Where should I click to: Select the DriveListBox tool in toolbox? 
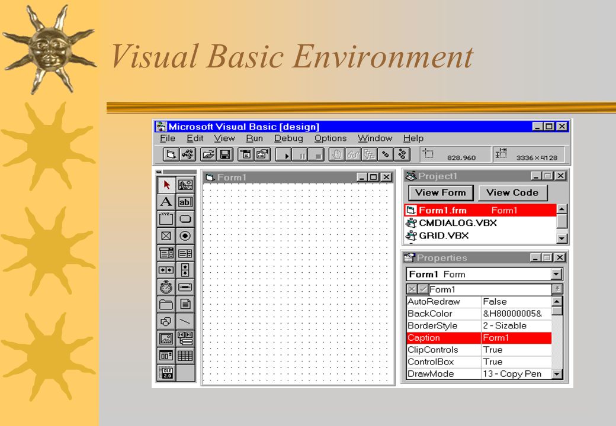(x=185, y=287)
